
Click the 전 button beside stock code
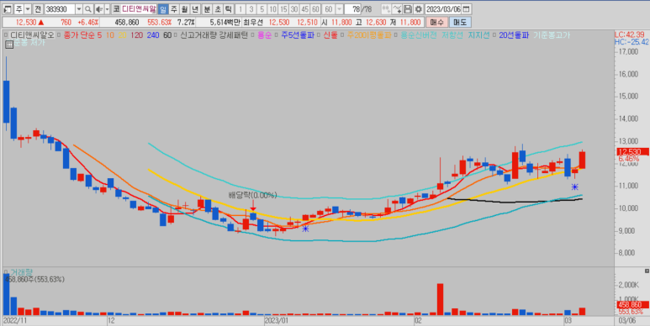click(38, 9)
